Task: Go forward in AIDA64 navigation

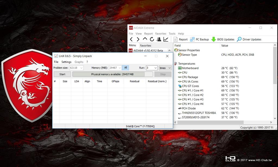Action: (x=138, y=39)
